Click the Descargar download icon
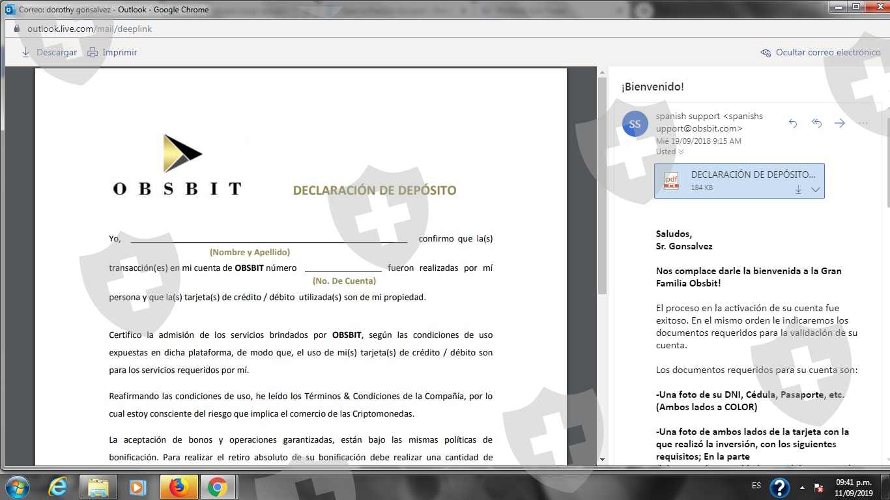Viewport: 890px width, 500px height. [x=26, y=53]
